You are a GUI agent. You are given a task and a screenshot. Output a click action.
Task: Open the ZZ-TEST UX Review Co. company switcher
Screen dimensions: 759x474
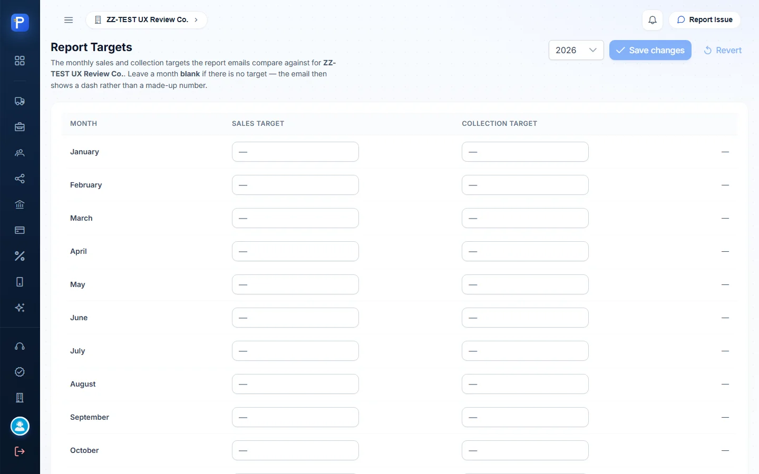[x=146, y=20]
